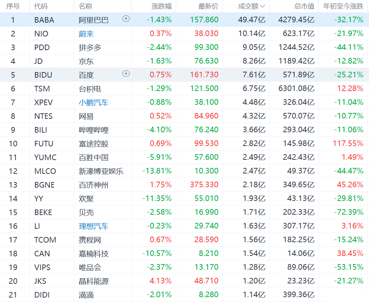Viewport: 369px width, 302px height.
Task: Click the 代码 column header
Action: [x=41, y=6]
